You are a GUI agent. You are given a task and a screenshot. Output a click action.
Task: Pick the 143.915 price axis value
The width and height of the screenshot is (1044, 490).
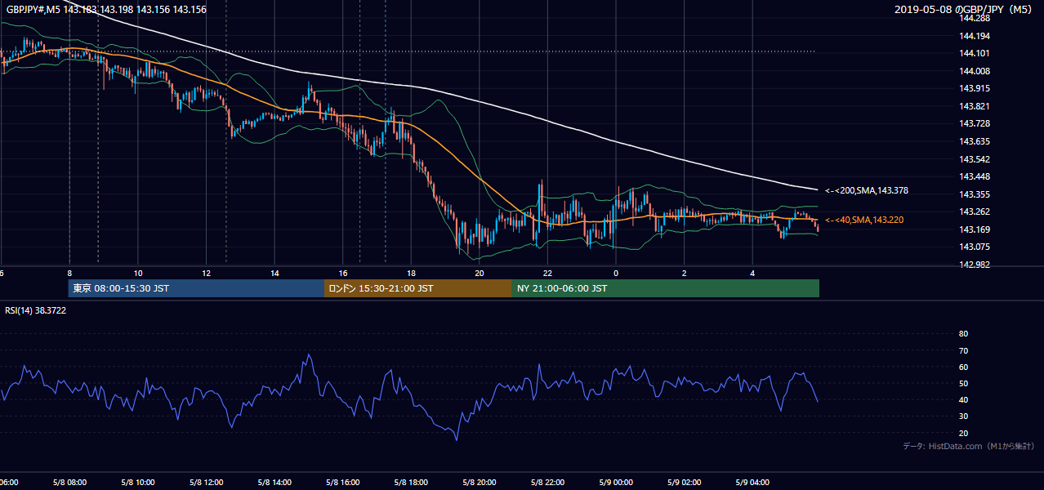974,89
